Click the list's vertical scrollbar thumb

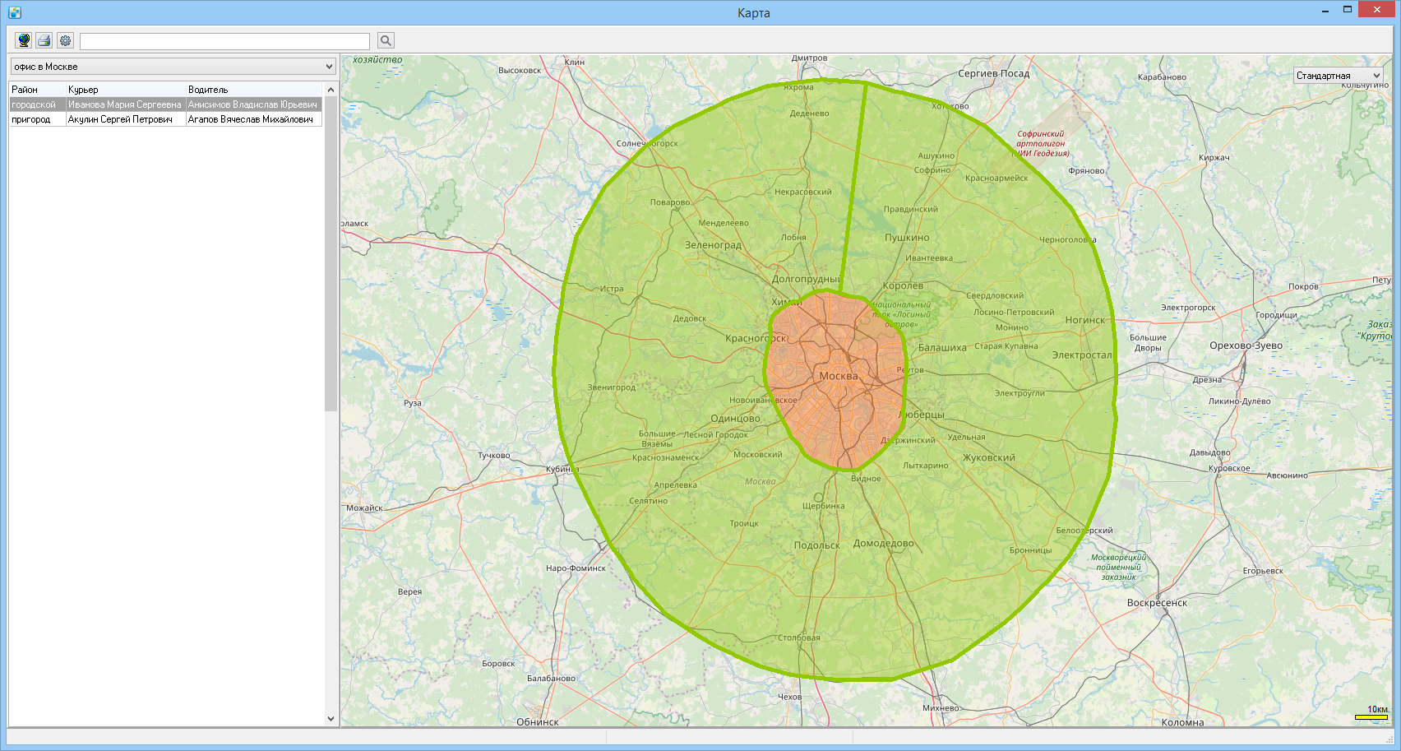331,253
